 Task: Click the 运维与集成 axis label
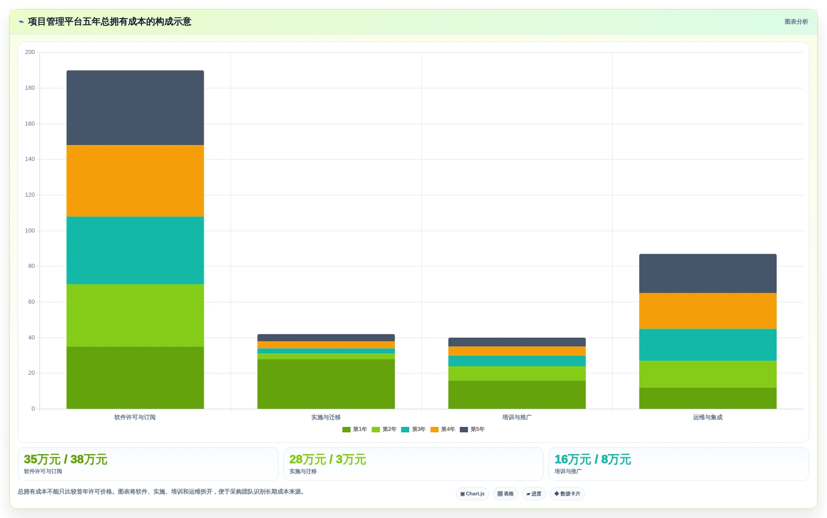[708, 417]
